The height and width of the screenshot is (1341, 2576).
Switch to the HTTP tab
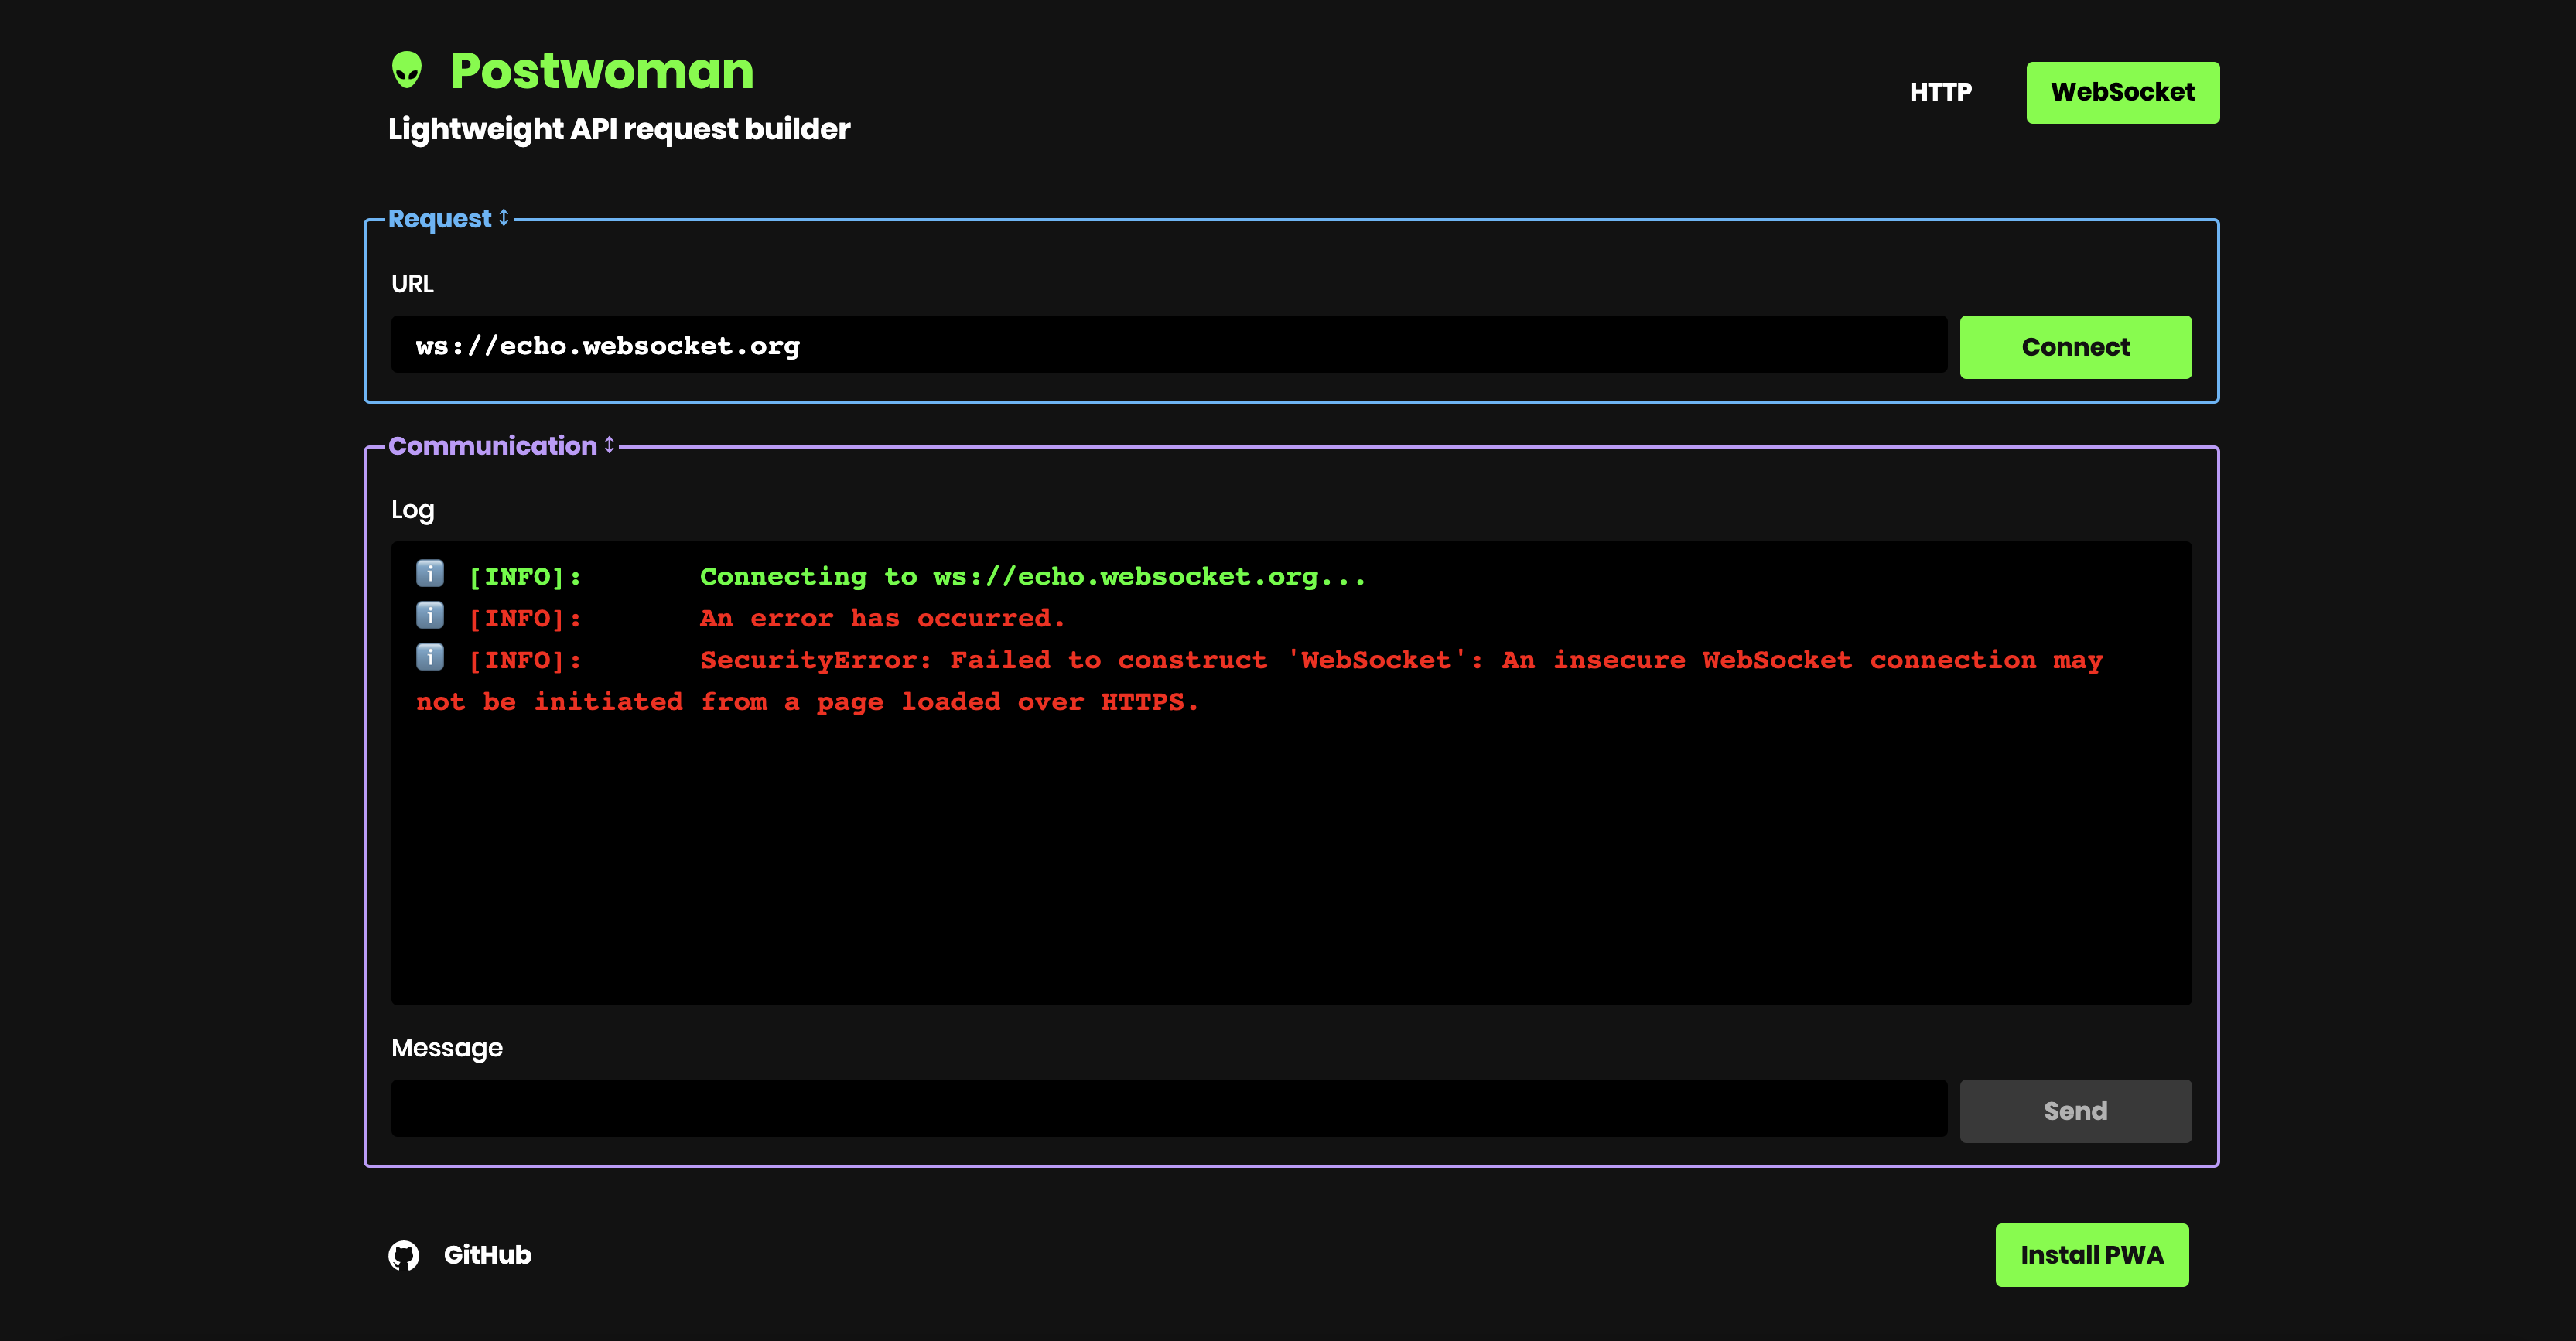point(1940,92)
